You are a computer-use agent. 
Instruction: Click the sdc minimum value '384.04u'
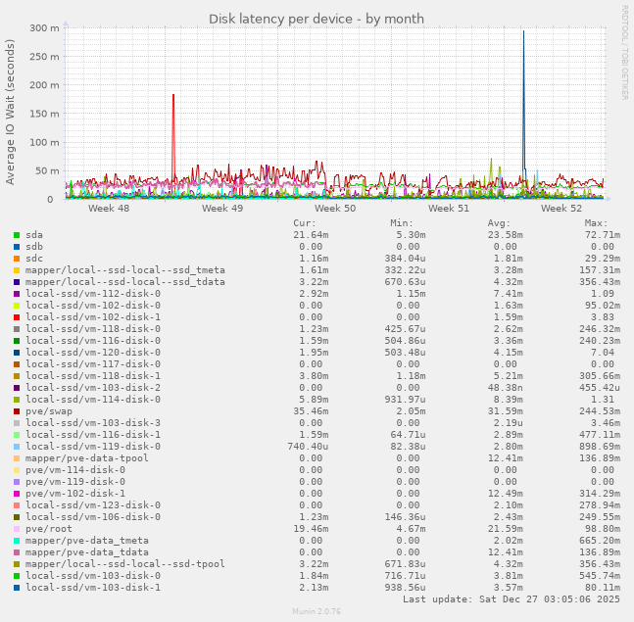tap(405, 259)
